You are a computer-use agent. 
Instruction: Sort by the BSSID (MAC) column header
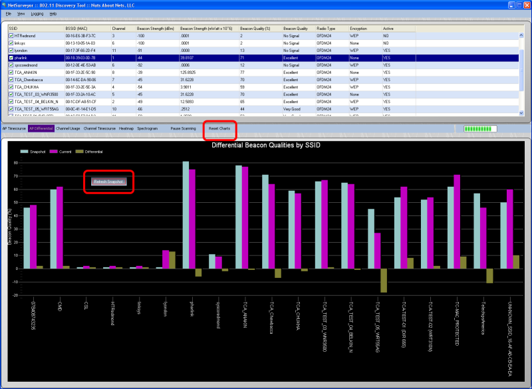click(x=88, y=29)
